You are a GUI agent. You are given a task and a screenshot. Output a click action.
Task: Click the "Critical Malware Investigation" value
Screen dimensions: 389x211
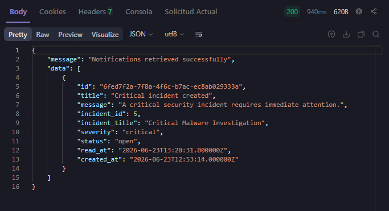[204, 123]
